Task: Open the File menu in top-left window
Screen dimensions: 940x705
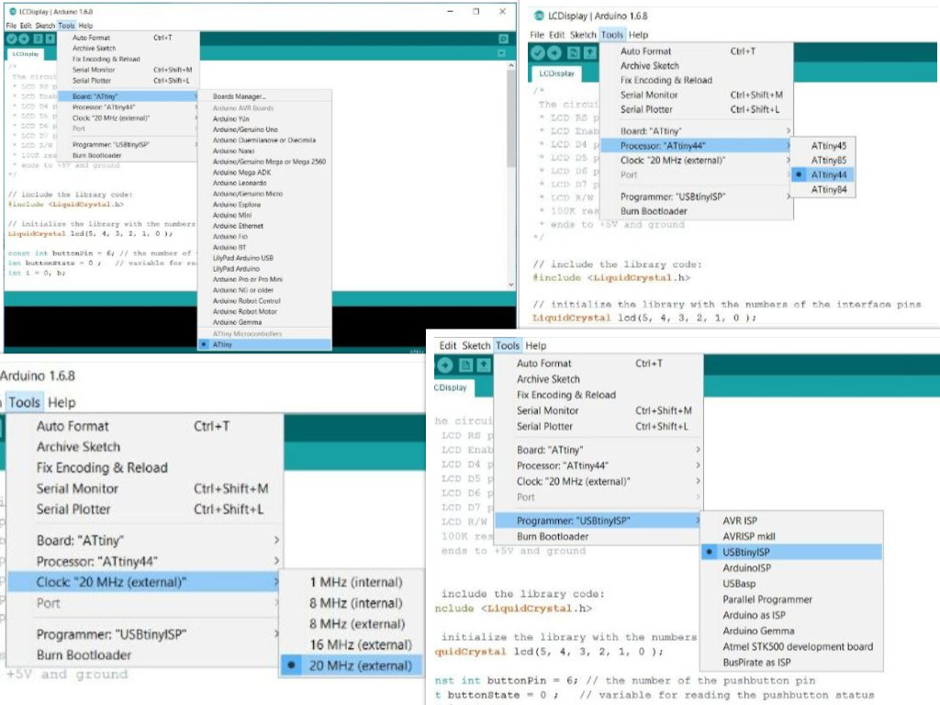Action: [x=11, y=26]
